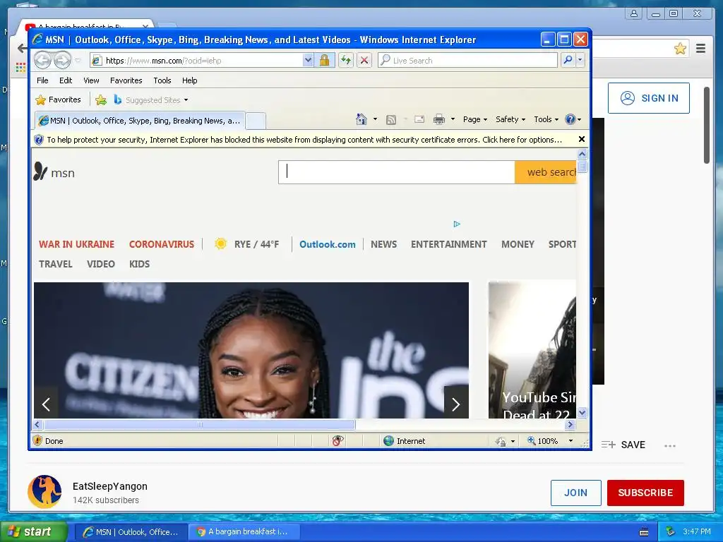Select the MSN tab in IE
723x542 pixels.
[140, 121]
